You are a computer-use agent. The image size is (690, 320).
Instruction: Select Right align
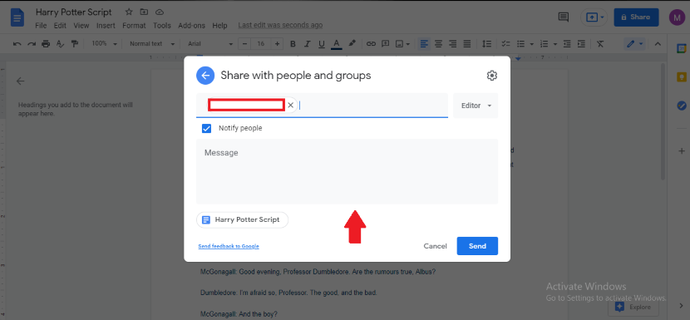[x=452, y=43]
